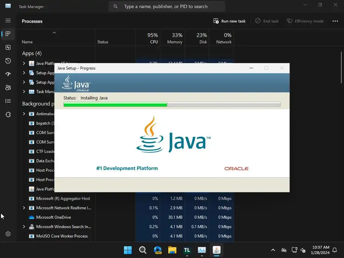Screen dimensions: 344x258
Task: Click OneDrive 30.1 MB memory value
Action: [175, 217]
